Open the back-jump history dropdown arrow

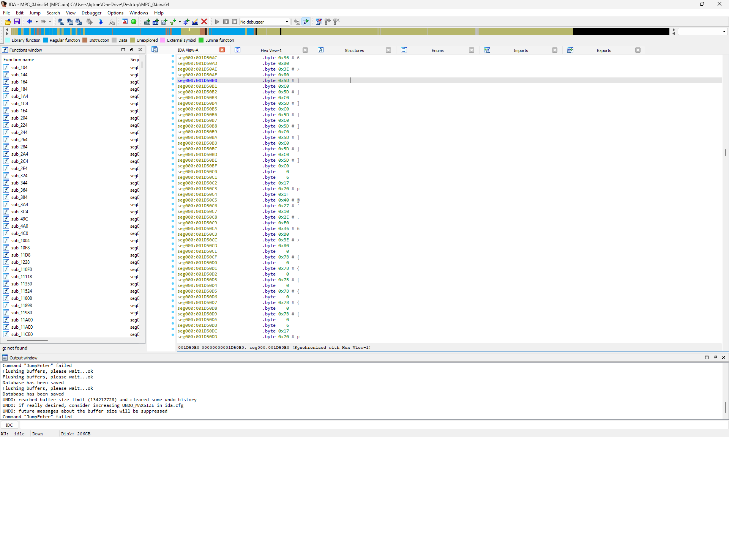(36, 22)
